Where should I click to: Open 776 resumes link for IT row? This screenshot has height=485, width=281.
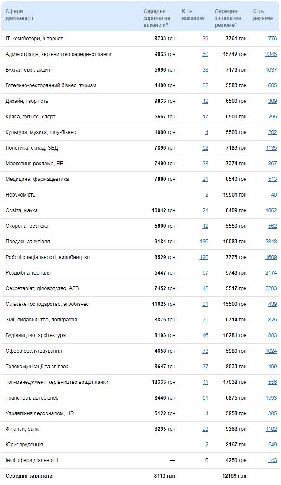point(273,39)
